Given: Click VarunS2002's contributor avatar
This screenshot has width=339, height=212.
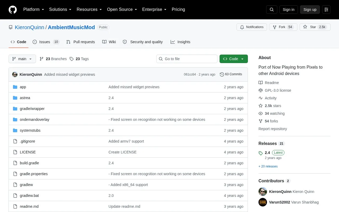Looking at the screenshot, I should coord(263,202).
